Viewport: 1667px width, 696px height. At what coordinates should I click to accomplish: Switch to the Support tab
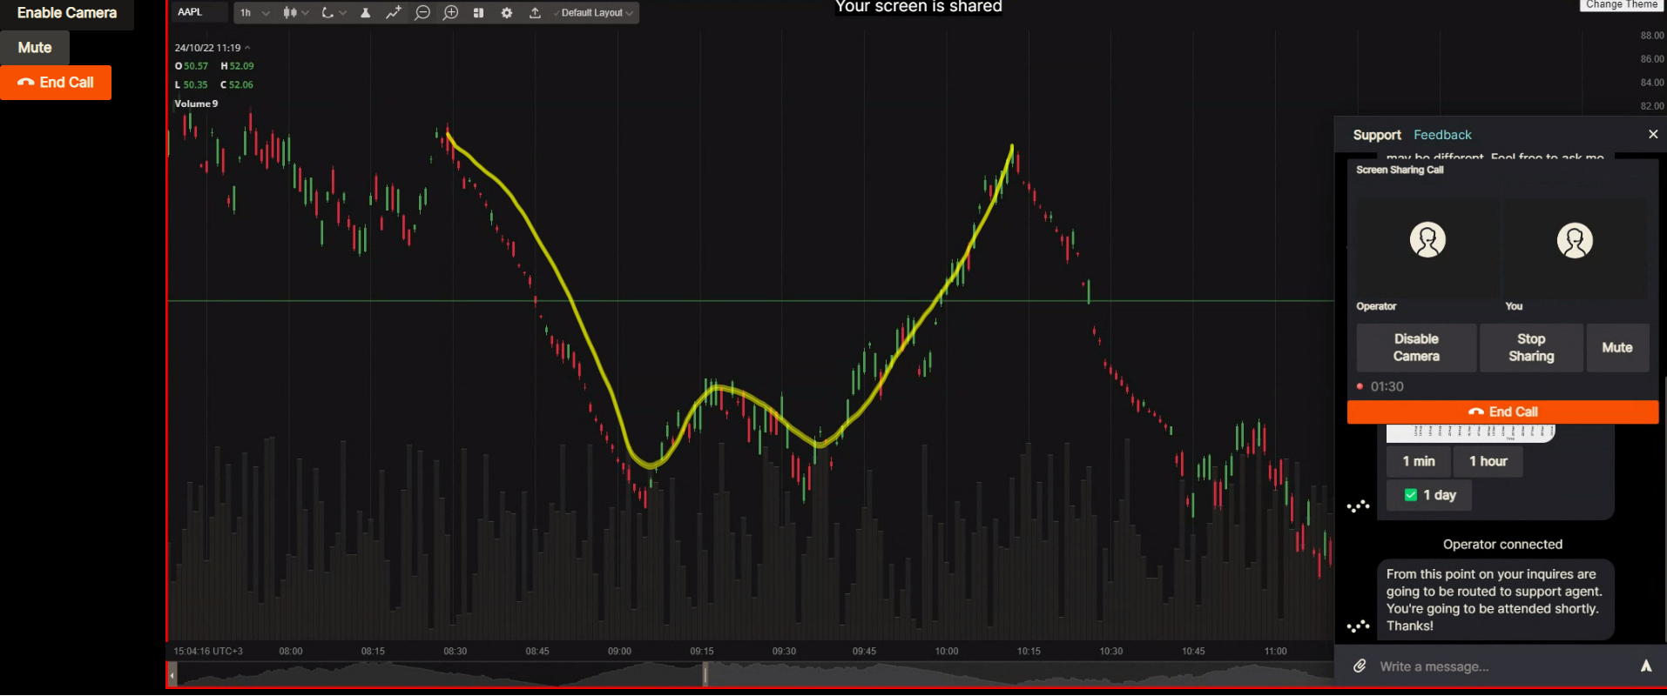pyautogui.click(x=1377, y=135)
